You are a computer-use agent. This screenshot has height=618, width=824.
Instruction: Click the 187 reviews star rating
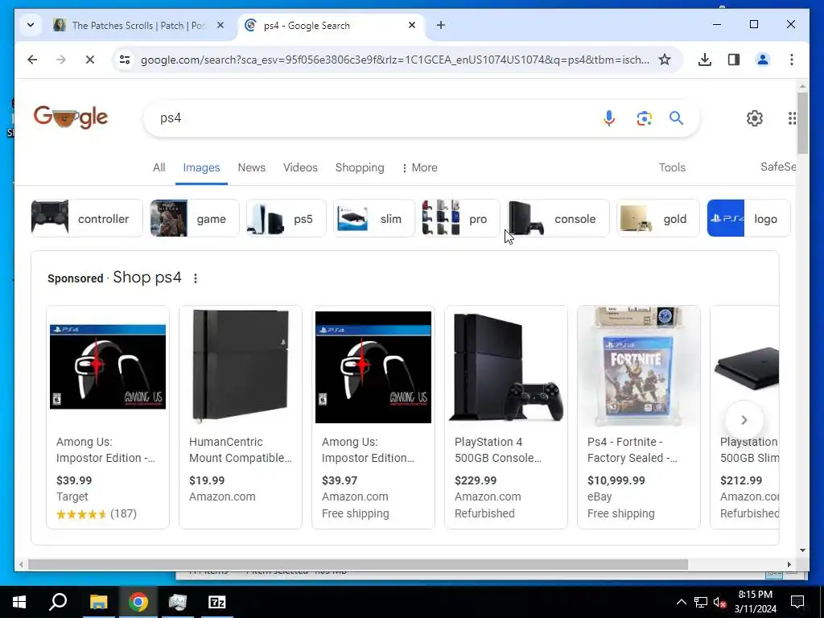coord(97,513)
